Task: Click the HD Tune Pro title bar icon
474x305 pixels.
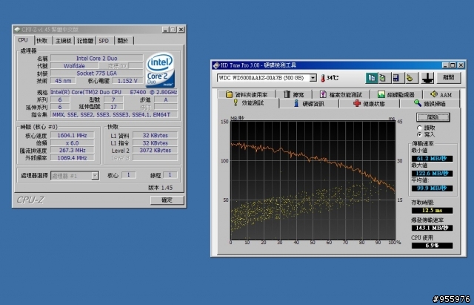Action: tap(216, 65)
